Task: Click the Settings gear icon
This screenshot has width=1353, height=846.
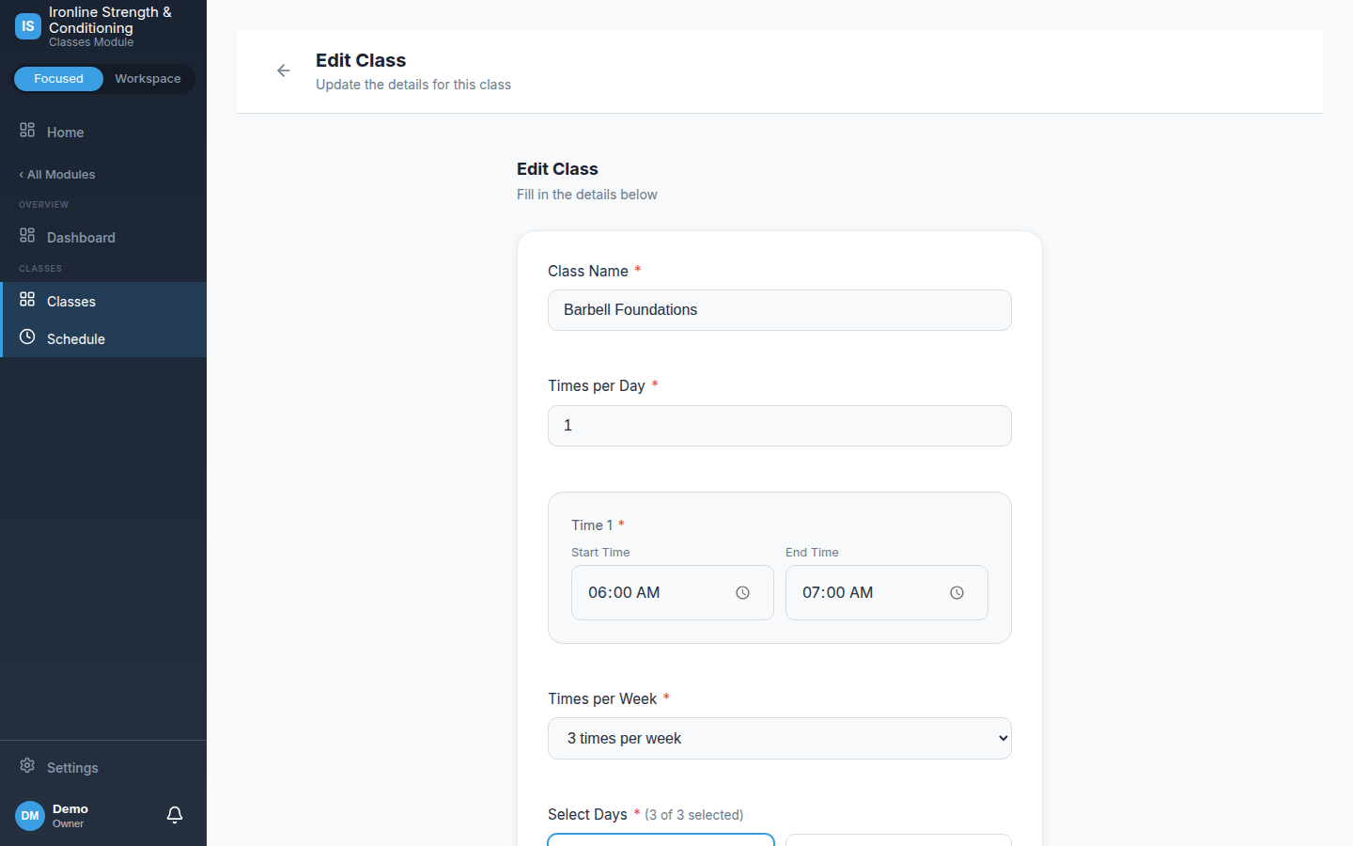Action: tap(27, 766)
